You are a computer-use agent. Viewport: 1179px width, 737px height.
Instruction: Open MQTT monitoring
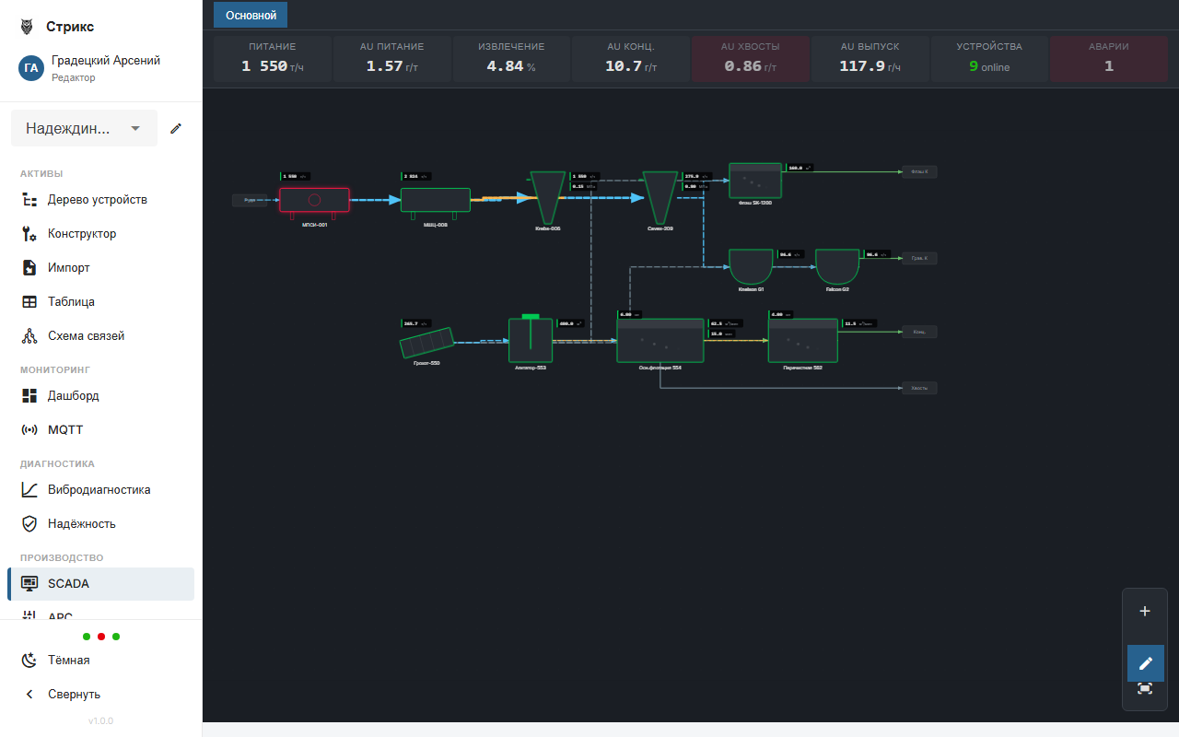coord(64,429)
